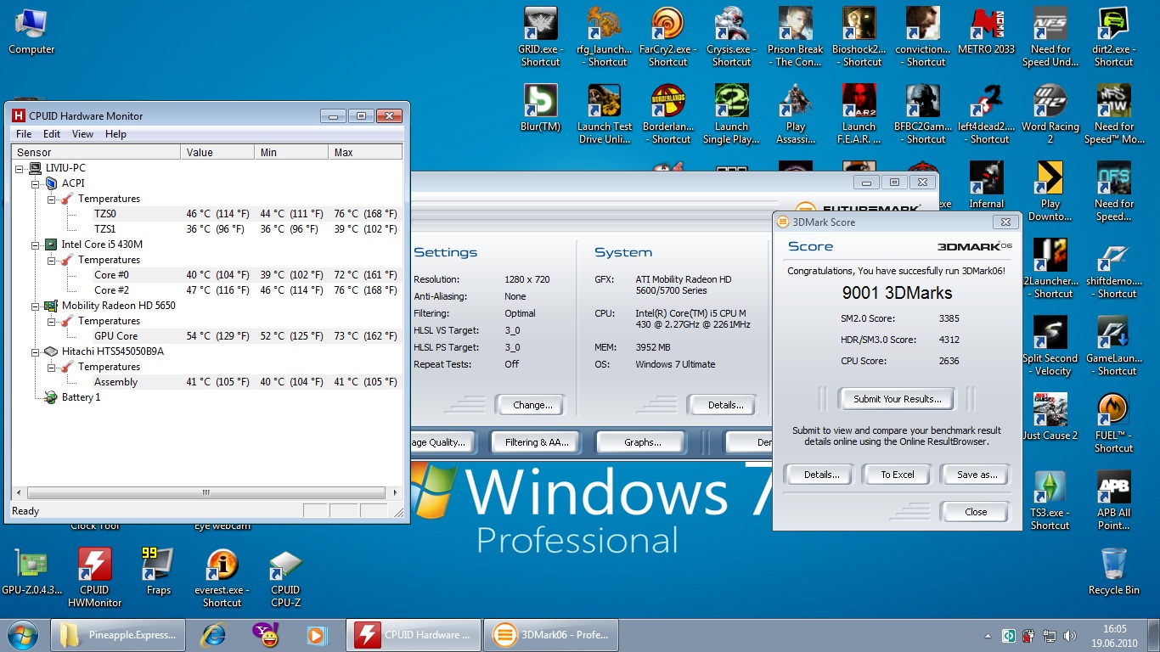The width and height of the screenshot is (1160, 652).
Task: Open the Split Second Velocity icon
Action: click(1050, 346)
